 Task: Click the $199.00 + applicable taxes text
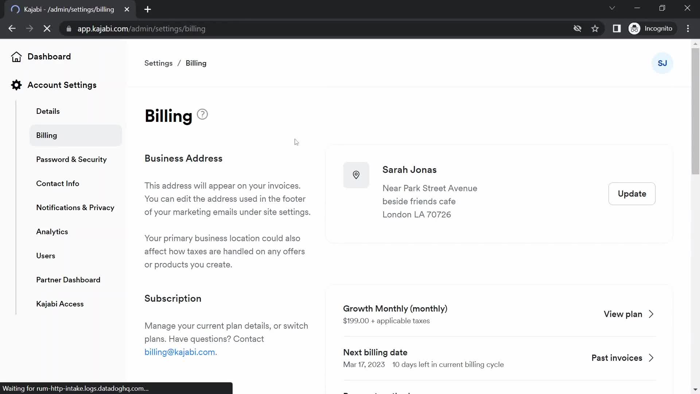(x=386, y=321)
